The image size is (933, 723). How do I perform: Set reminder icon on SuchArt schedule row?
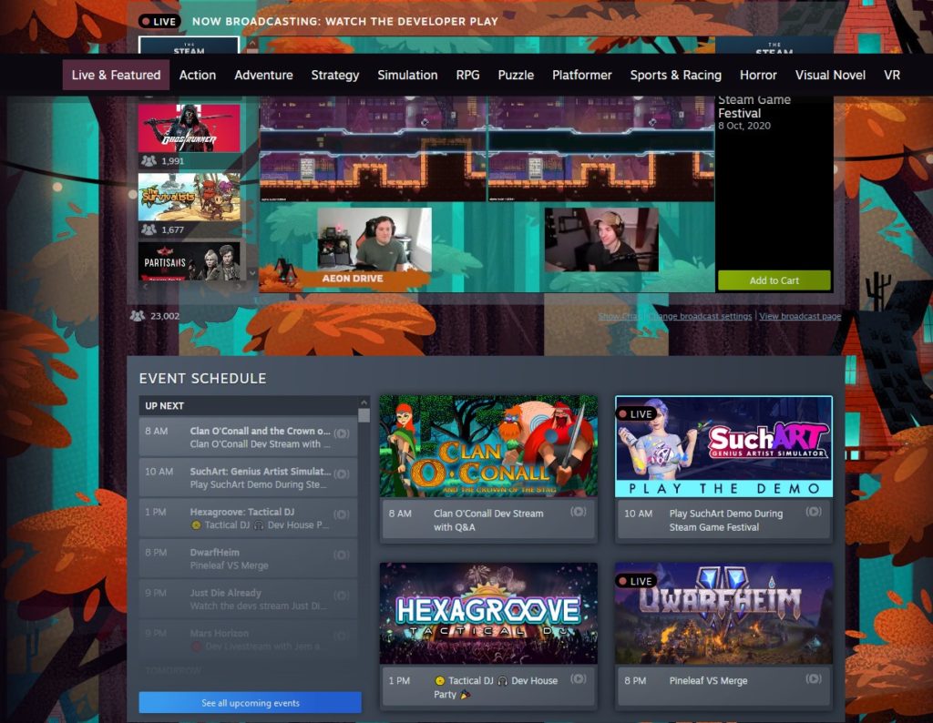point(342,474)
